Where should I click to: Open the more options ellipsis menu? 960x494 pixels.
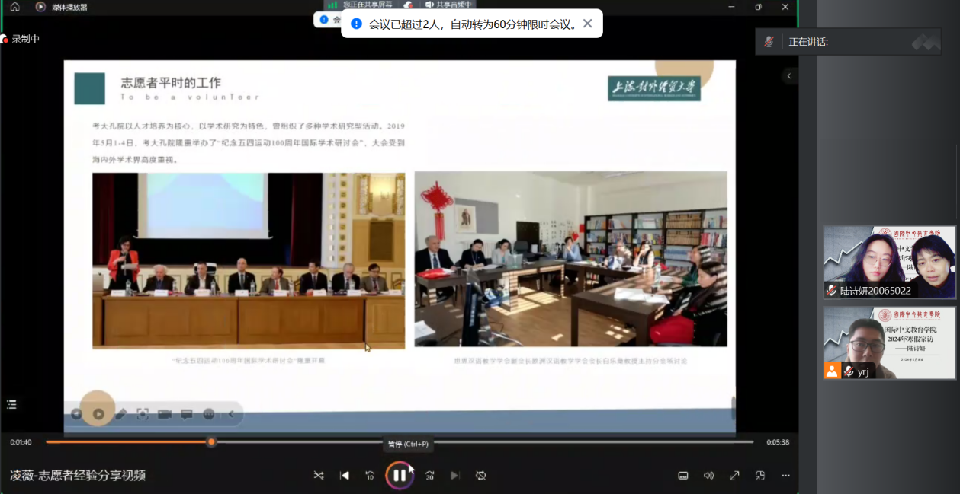point(785,476)
